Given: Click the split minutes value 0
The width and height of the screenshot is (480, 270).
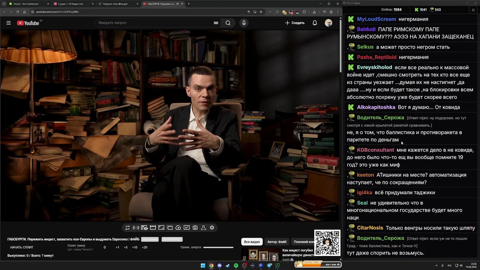Looking at the screenshot, I should [105, 247].
